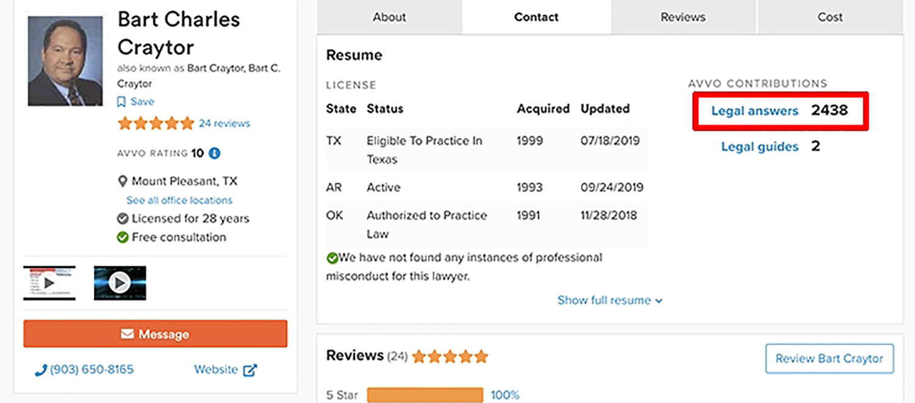Screen dimensions: 915x403
Task: Click the Save bookmark icon
Action: pyautogui.click(x=121, y=101)
